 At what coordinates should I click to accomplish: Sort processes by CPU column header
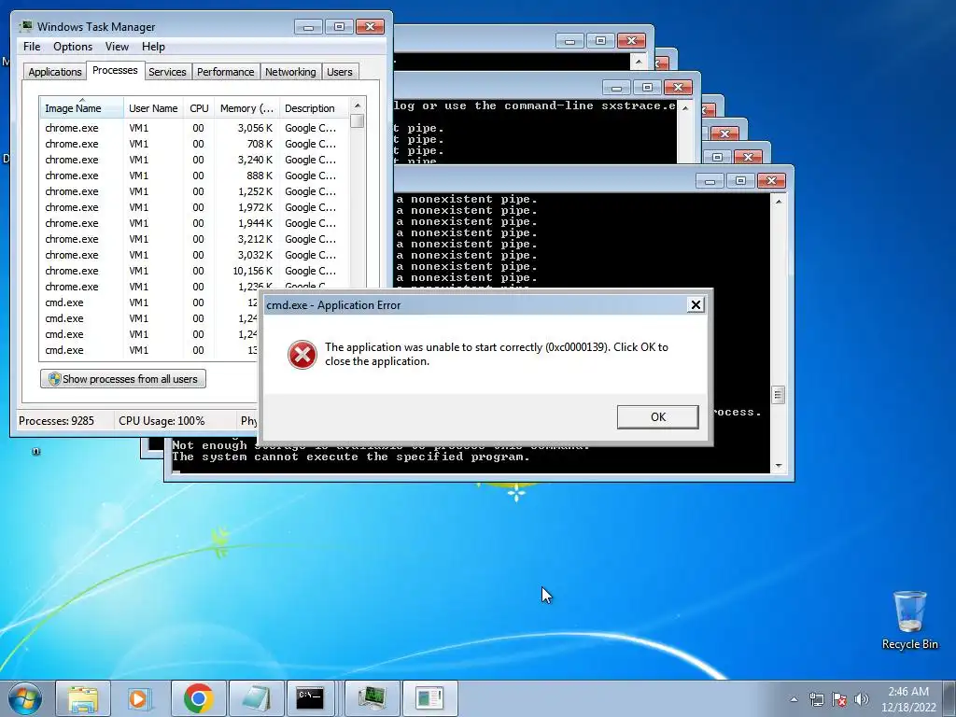[x=199, y=108]
